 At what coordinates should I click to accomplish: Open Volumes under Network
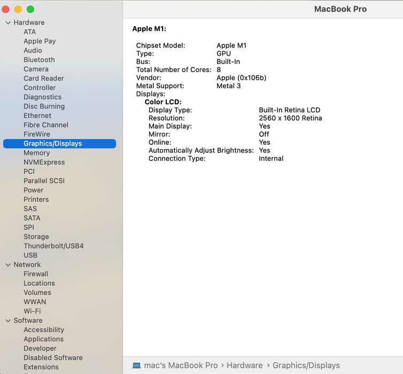[x=37, y=293]
